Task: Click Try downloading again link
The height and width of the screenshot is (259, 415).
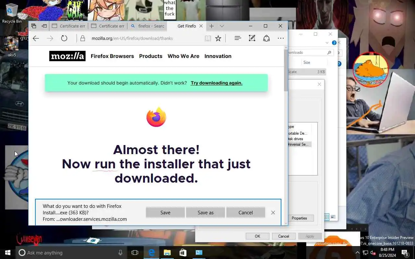Action: coord(217,83)
